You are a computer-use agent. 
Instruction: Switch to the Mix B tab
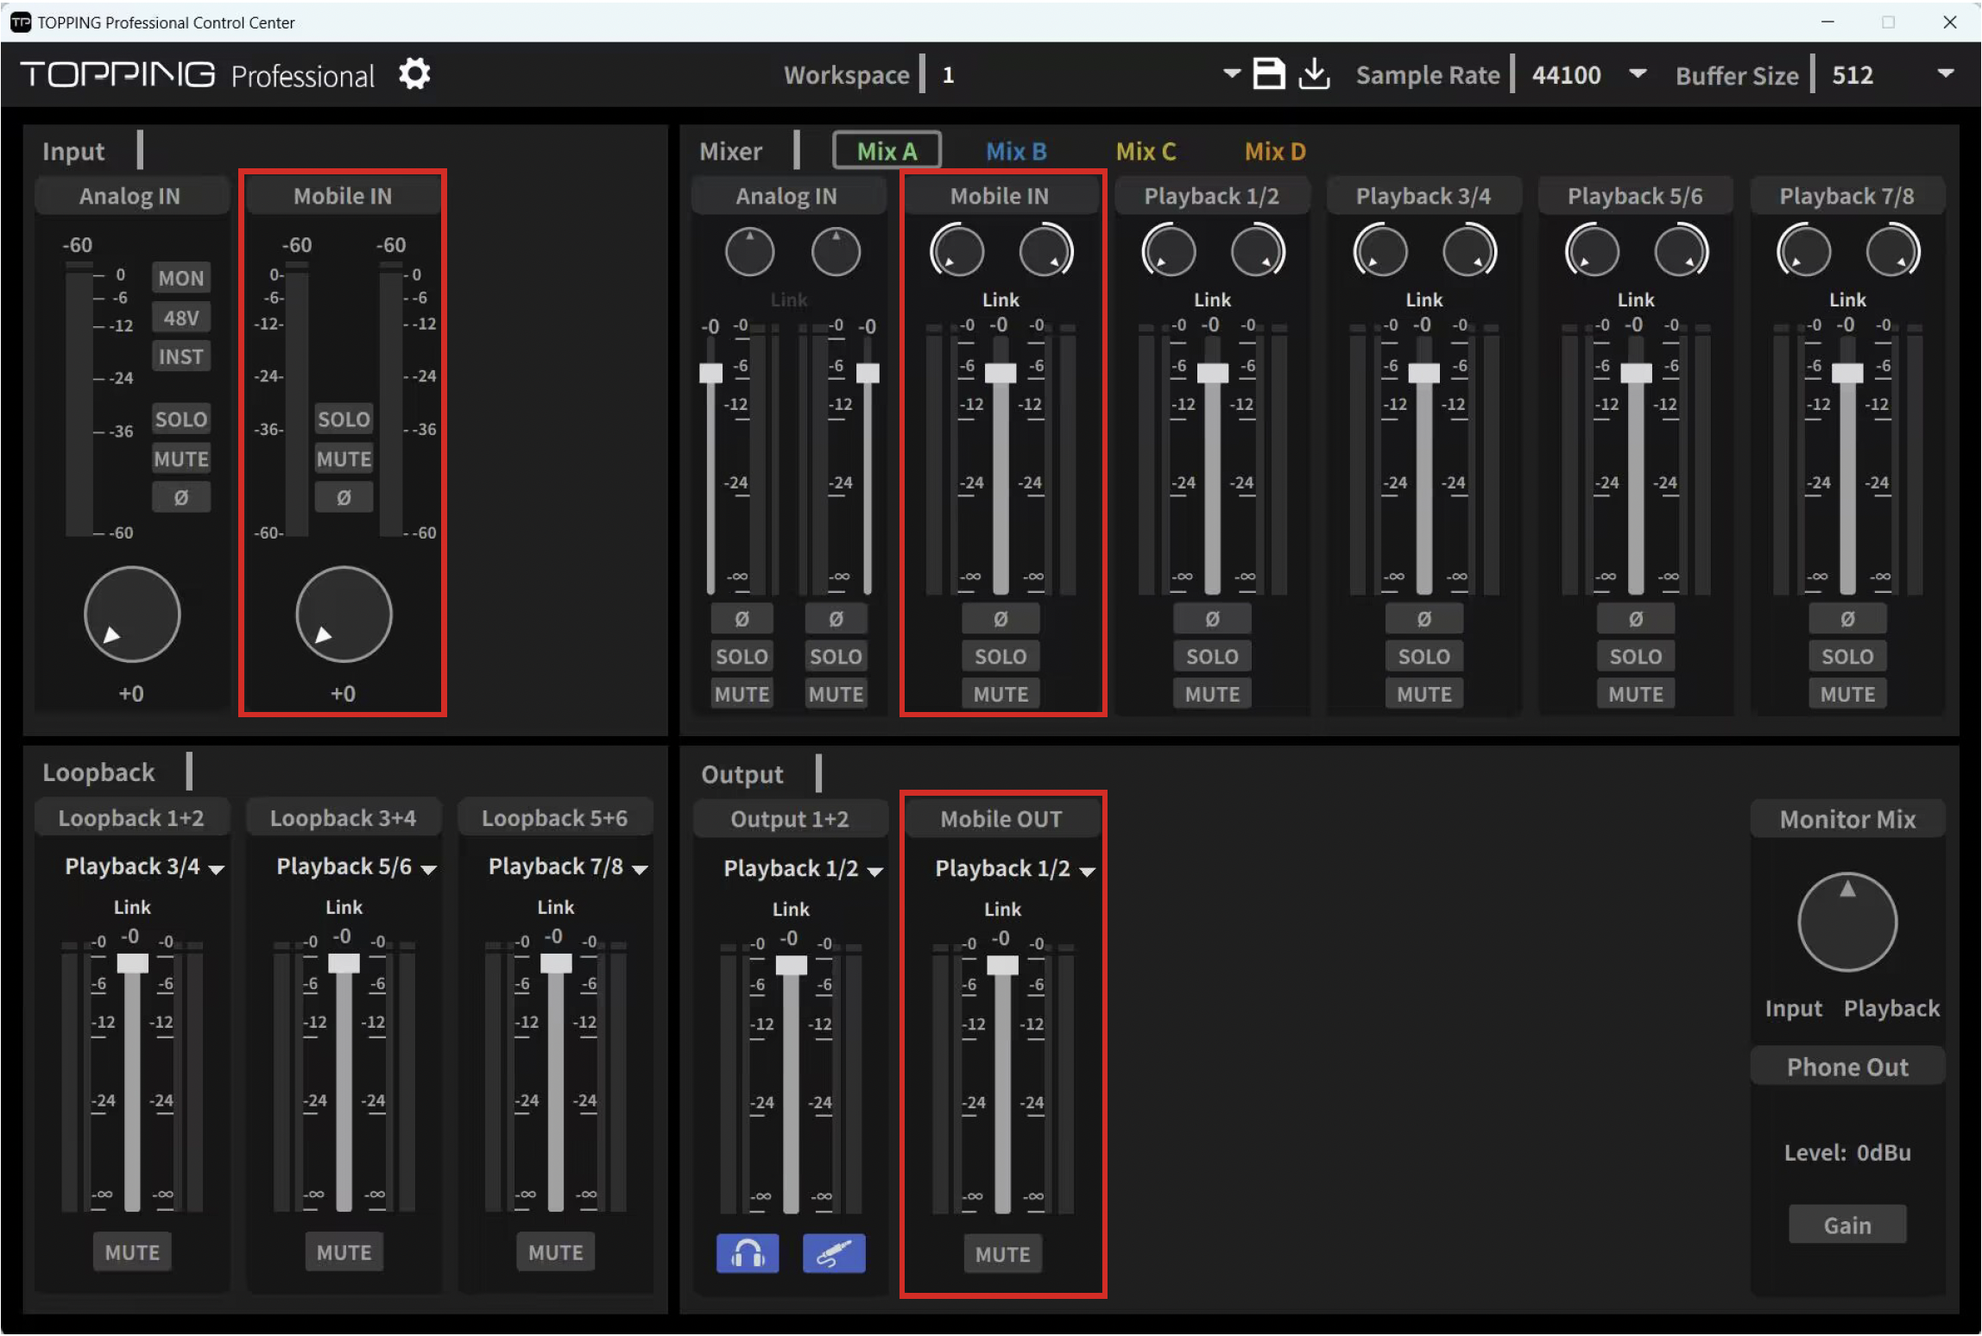tap(1015, 152)
